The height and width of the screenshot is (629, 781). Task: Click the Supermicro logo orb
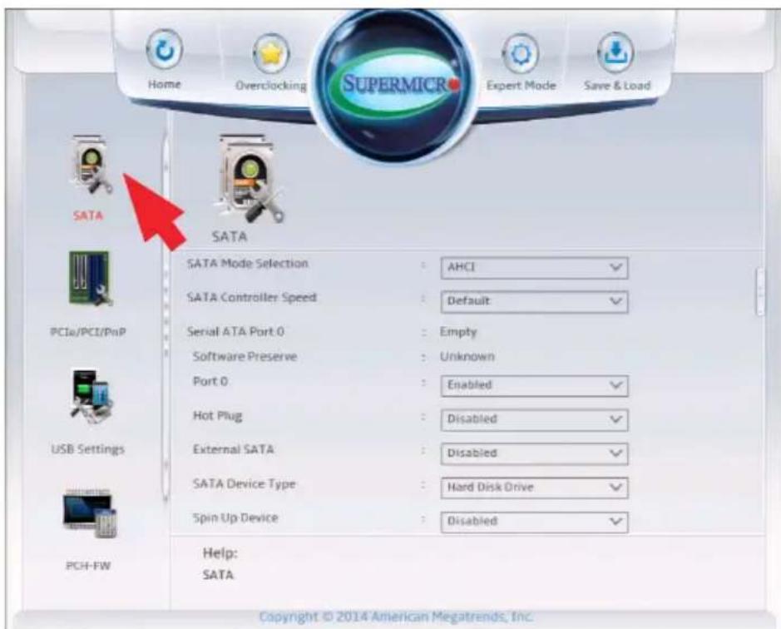393,86
